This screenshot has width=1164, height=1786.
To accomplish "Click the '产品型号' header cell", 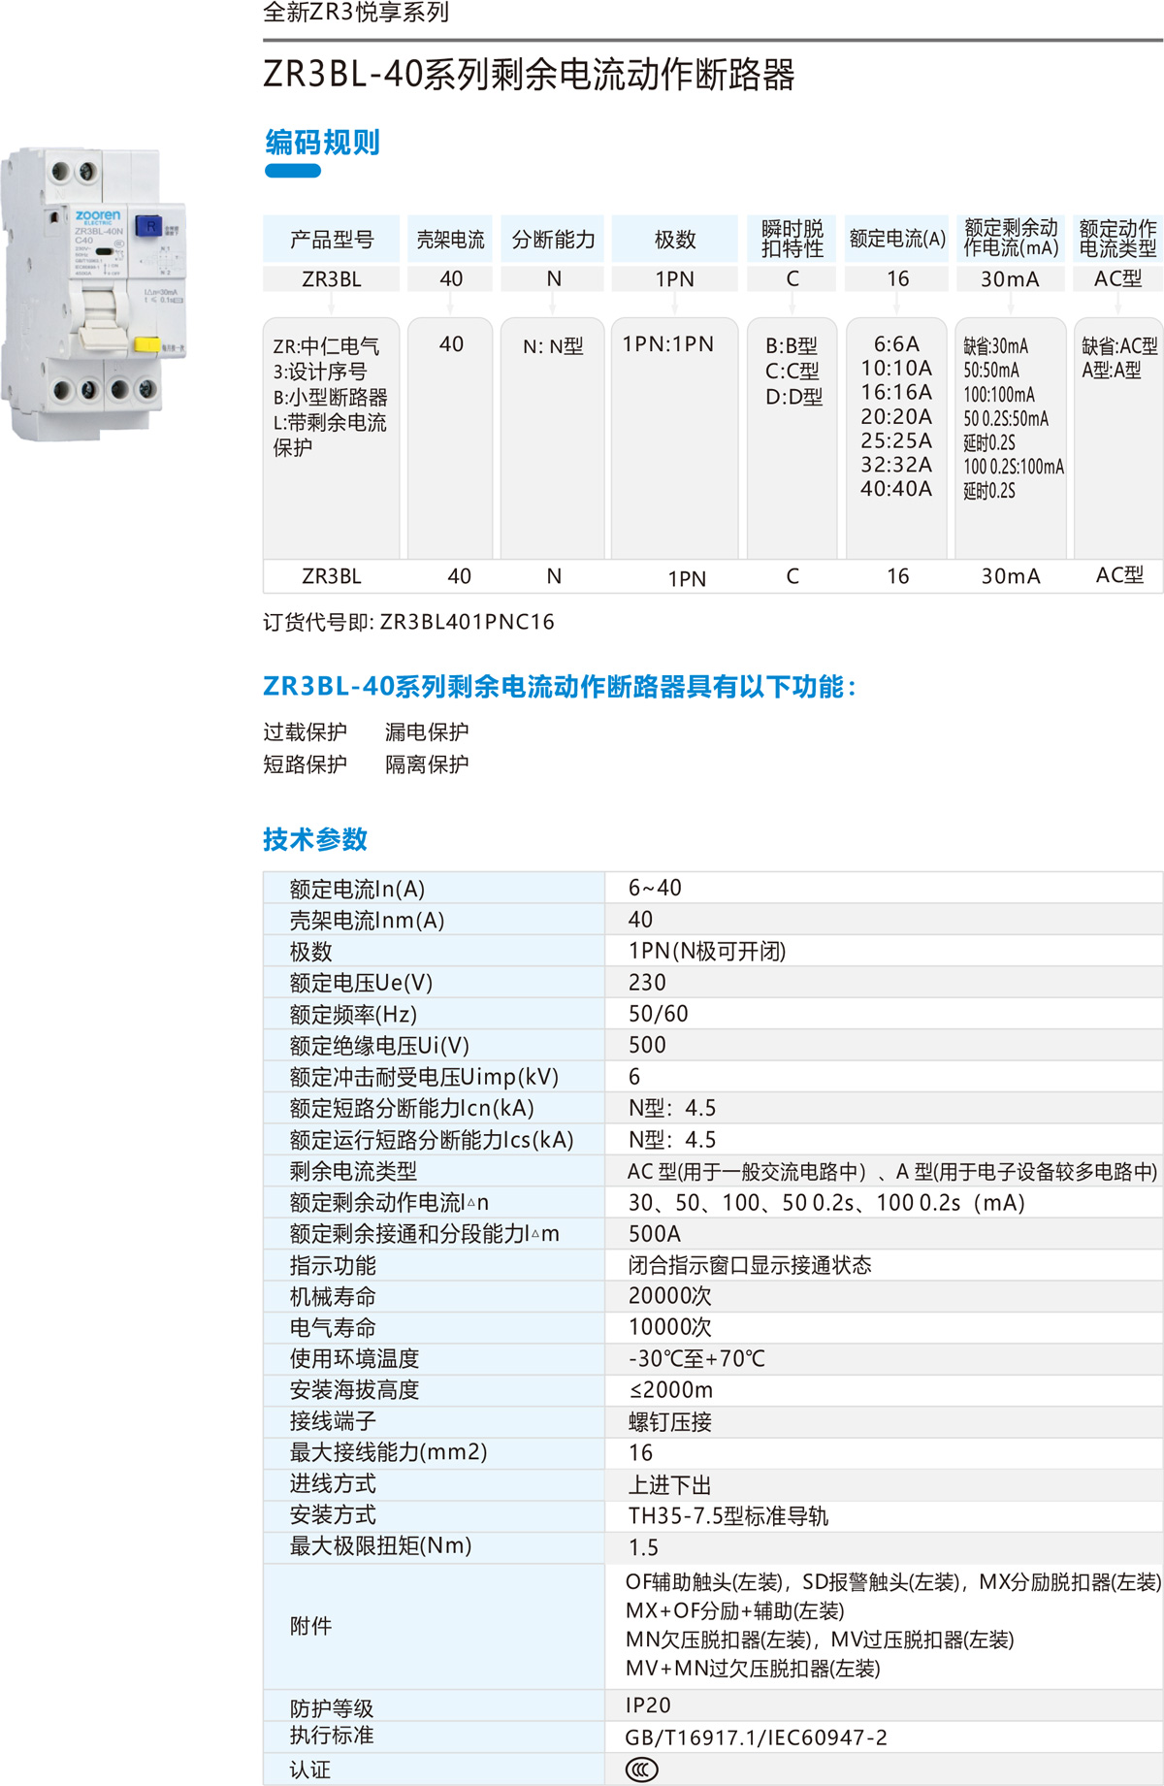I will [332, 239].
